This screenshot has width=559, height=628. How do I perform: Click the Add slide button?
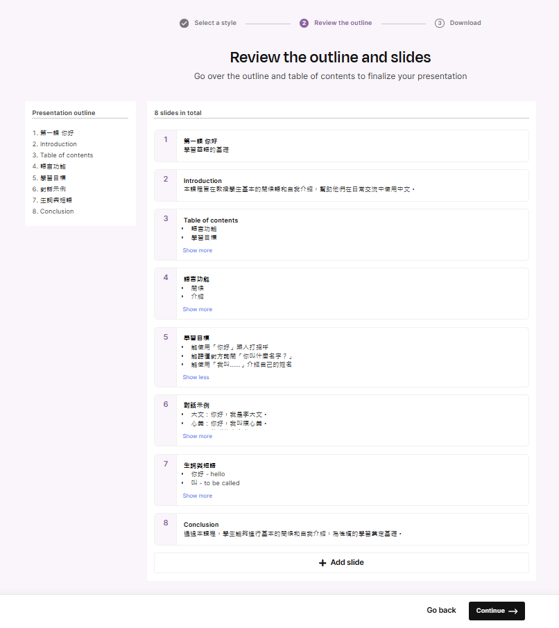341,563
